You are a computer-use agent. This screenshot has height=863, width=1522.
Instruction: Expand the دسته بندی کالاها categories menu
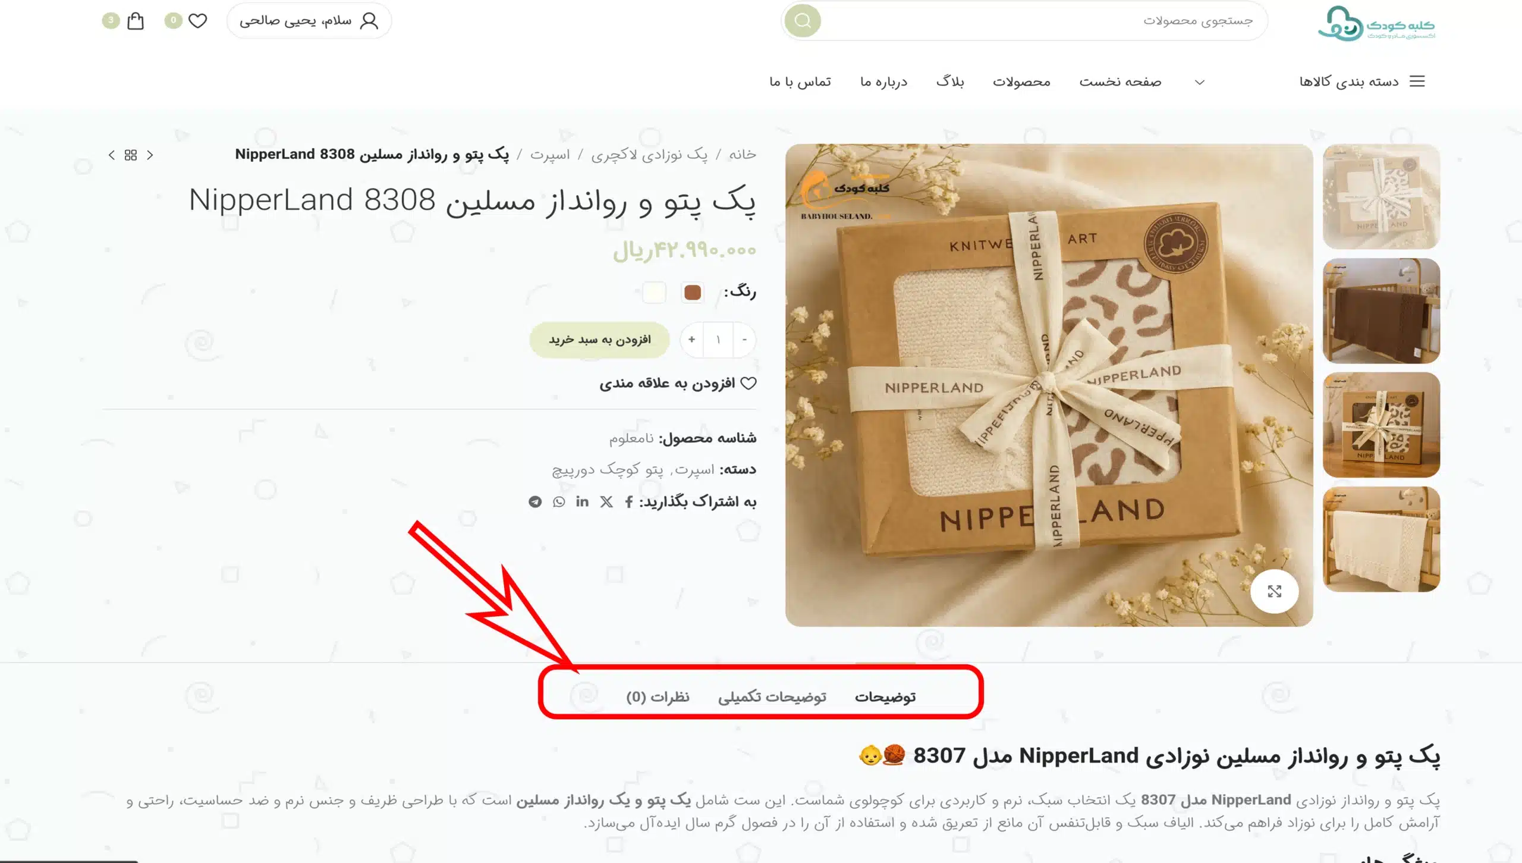1361,81
